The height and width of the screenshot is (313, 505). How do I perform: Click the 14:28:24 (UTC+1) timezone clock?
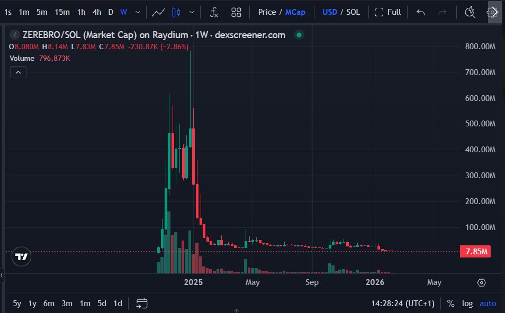click(403, 303)
